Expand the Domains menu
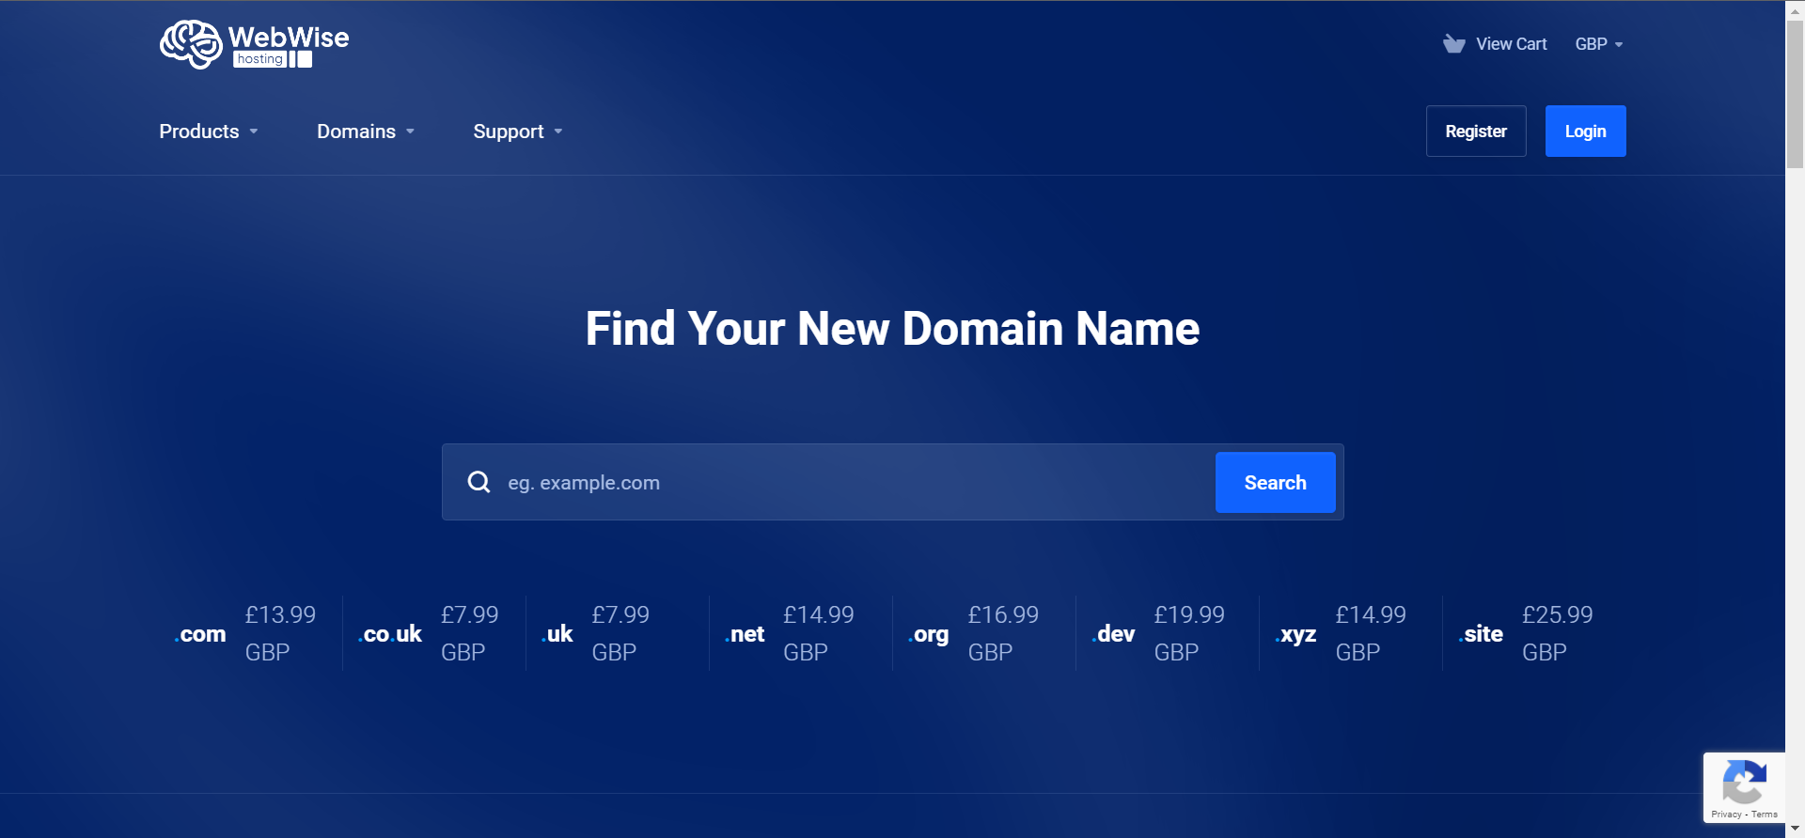The width and height of the screenshot is (1805, 838). pyautogui.click(x=365, y=132)
